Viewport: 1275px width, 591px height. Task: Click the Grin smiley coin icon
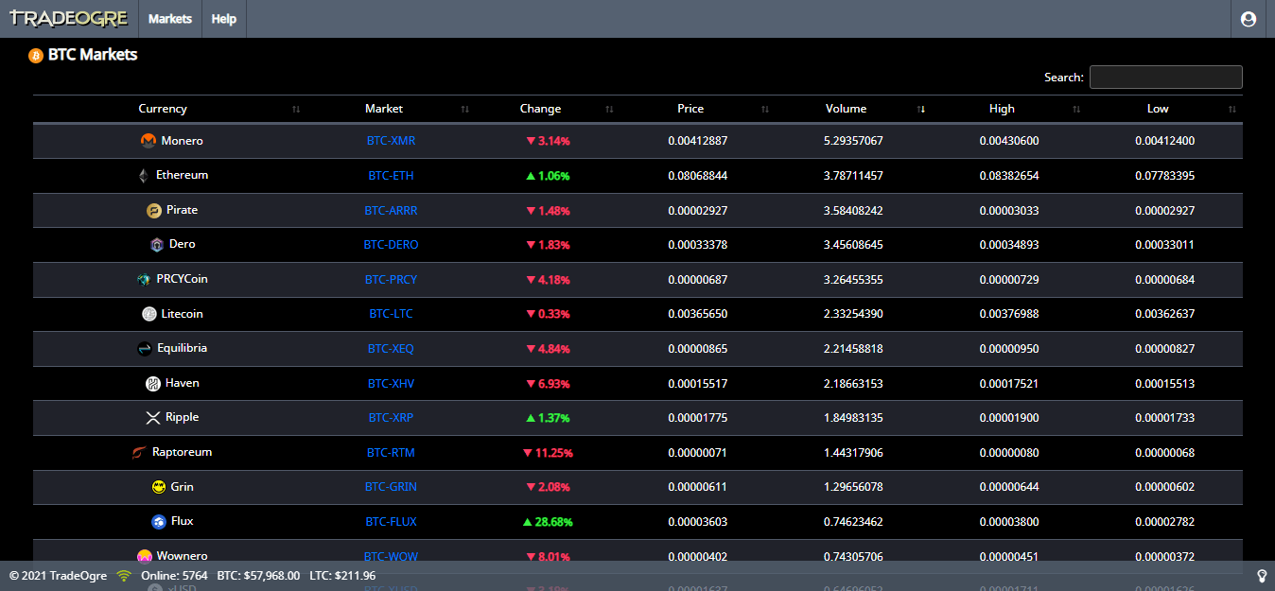click(159, 487)
